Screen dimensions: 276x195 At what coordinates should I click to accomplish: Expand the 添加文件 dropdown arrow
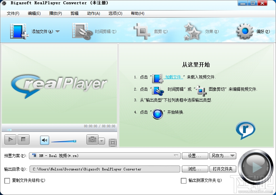57,31
